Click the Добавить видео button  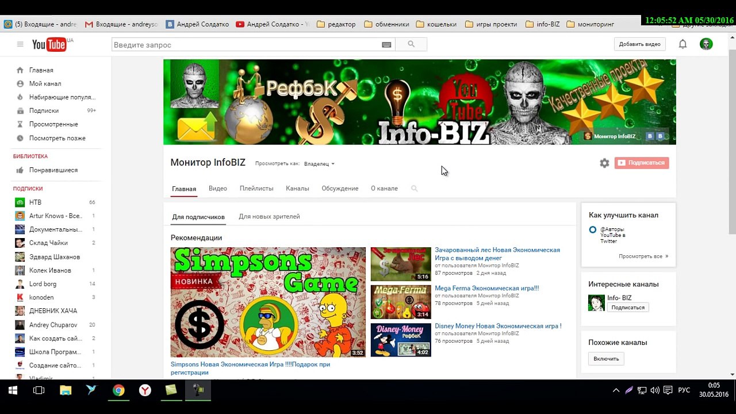(x=639, y=44)
